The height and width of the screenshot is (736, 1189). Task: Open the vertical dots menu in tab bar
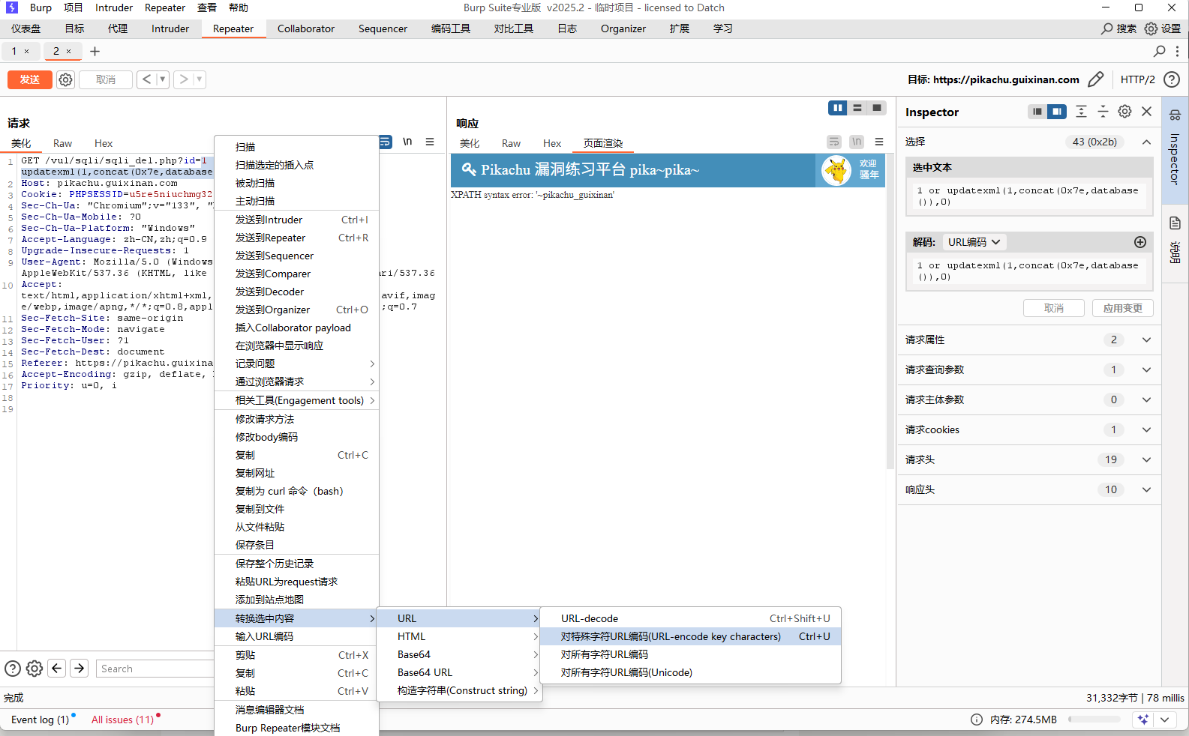coord(1178,51)
